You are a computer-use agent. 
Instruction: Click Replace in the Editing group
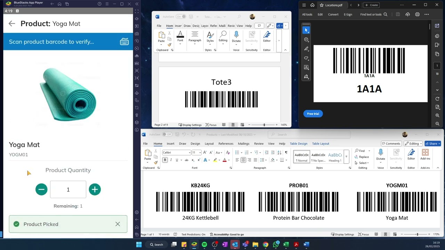tap(362, 157)
